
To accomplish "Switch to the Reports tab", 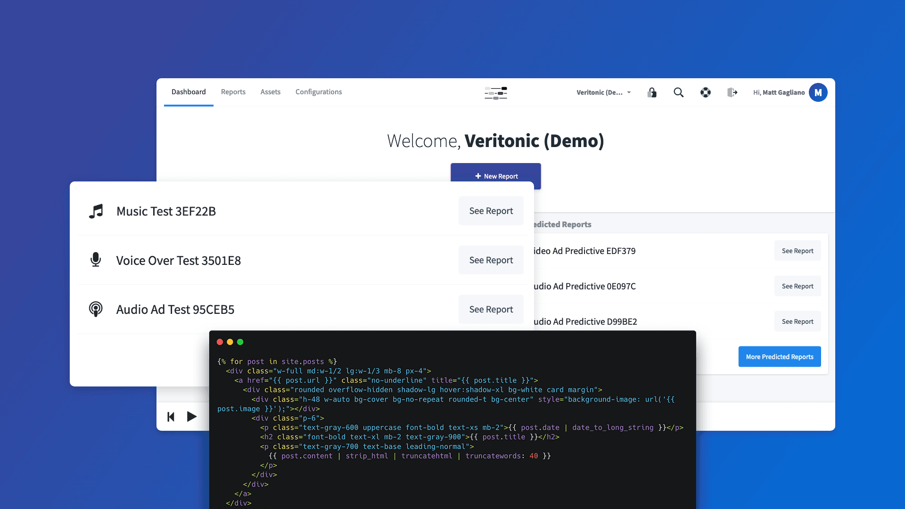I will click(x=233, y=92).
